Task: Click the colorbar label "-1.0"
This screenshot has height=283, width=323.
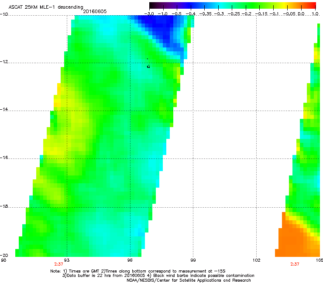Action: (x=163, y=14)
